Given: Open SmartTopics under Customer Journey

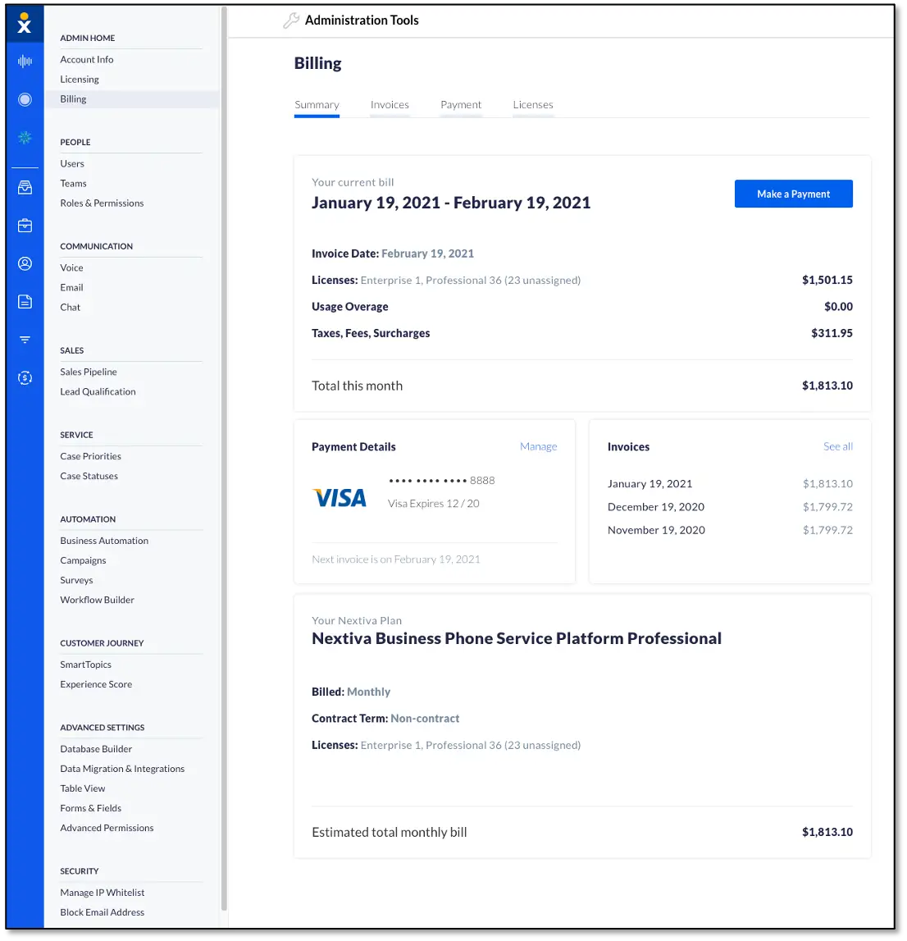Looking at the screenshot, I should (x=86, y=665).
